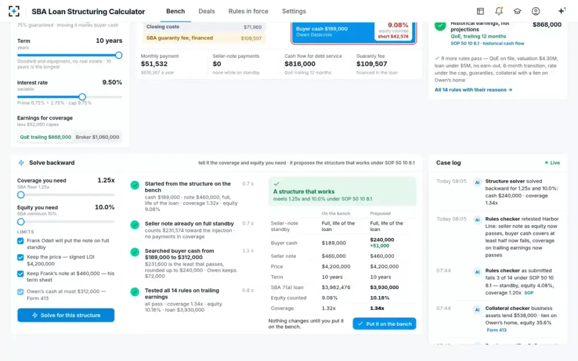This screenshot has height=361, width=578.
Task: Click AI badge on Structure solver log entry
Action: click(477, 182)
